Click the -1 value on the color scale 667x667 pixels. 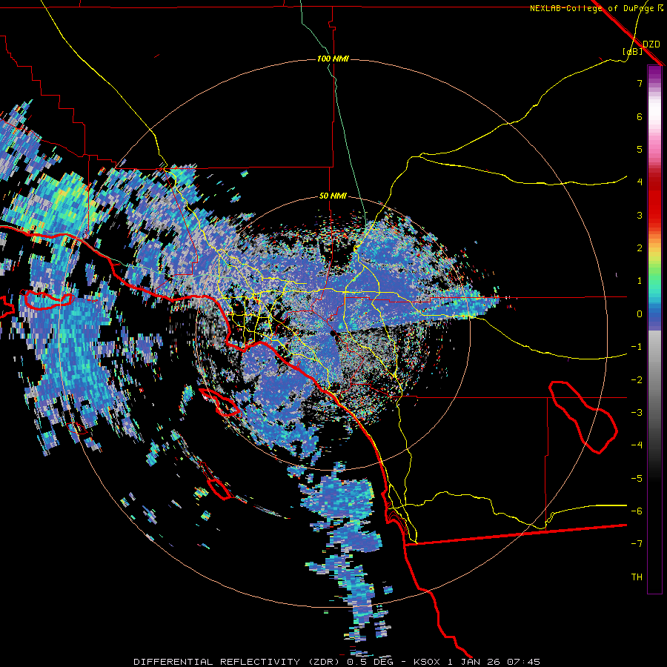(637, 347)
